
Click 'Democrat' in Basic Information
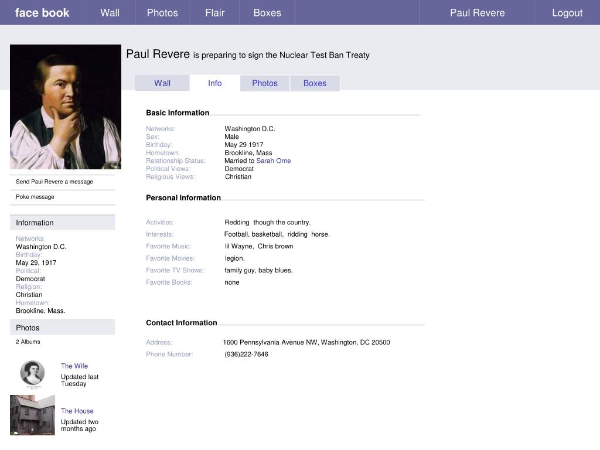pos(239,169)
